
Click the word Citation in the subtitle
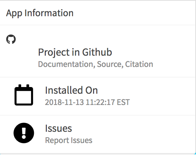point(139,64)
